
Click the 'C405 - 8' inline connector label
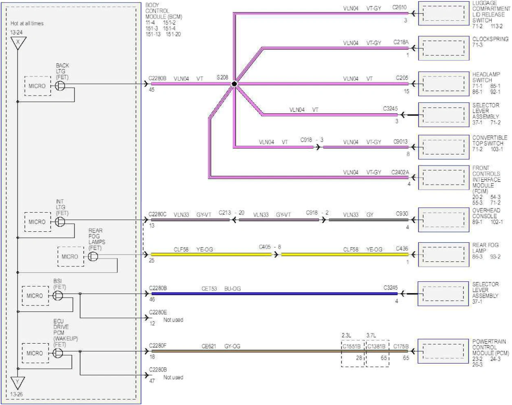(270, 247)
